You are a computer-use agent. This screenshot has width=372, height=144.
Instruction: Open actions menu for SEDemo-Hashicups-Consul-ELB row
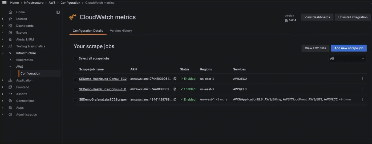[362, 89]
